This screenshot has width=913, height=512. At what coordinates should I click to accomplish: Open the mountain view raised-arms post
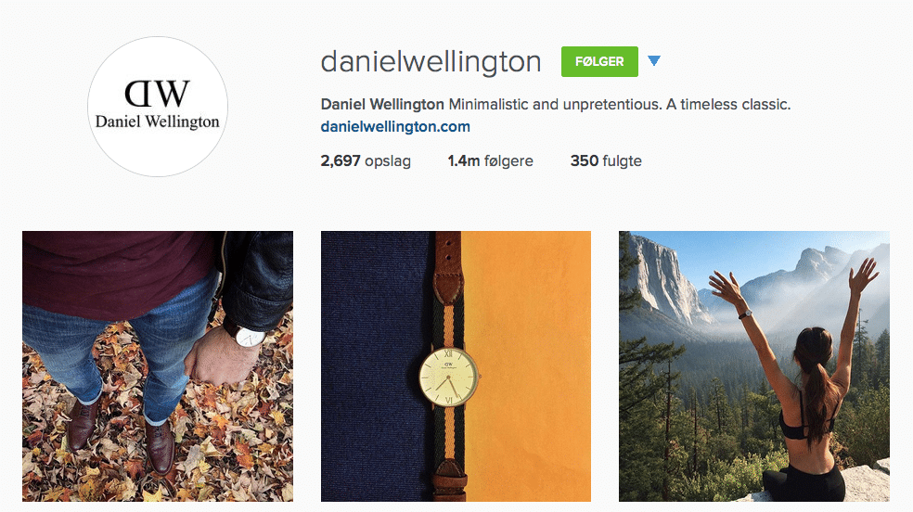[x=754, y=366]
